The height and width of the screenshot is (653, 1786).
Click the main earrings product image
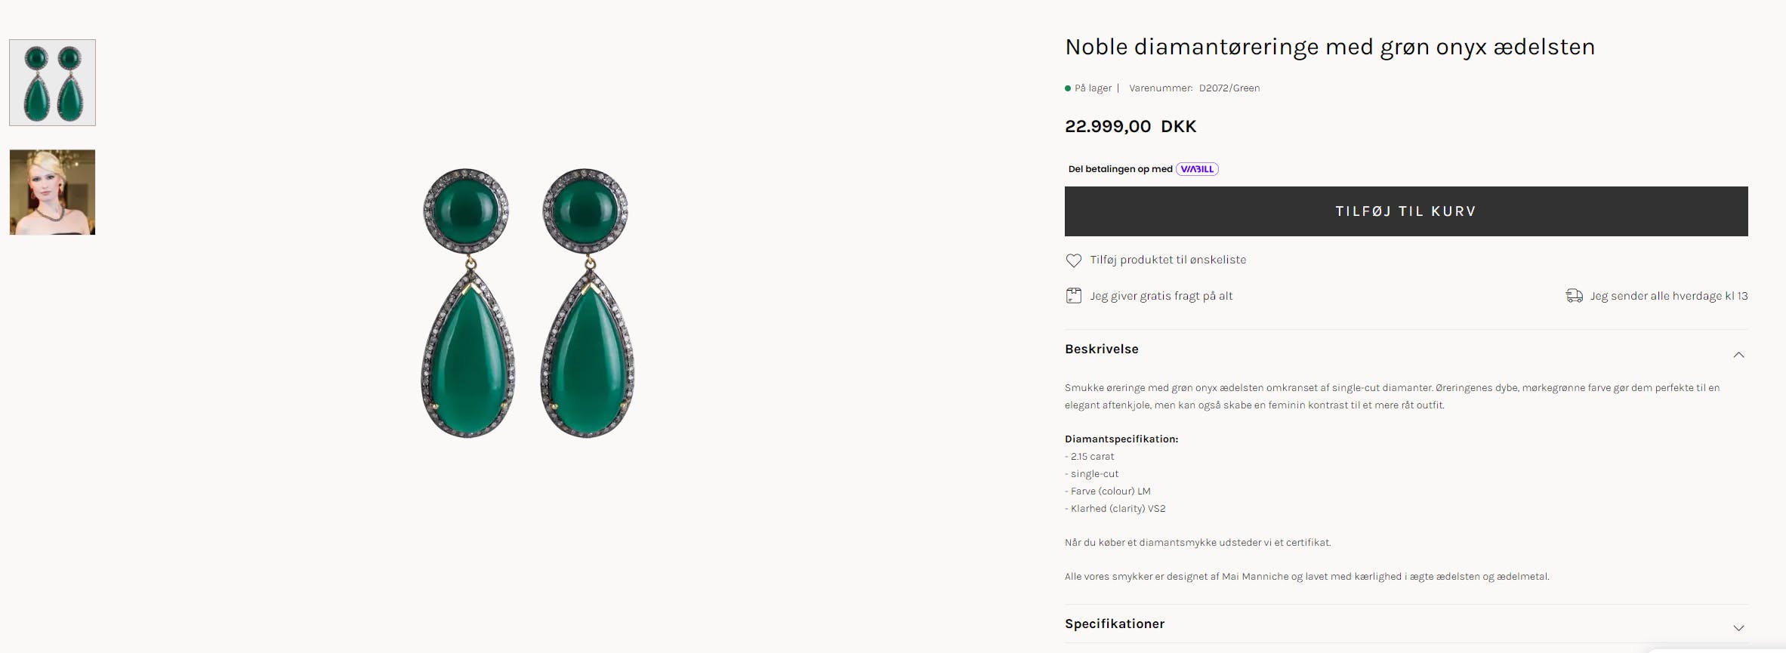pos(527,303)
